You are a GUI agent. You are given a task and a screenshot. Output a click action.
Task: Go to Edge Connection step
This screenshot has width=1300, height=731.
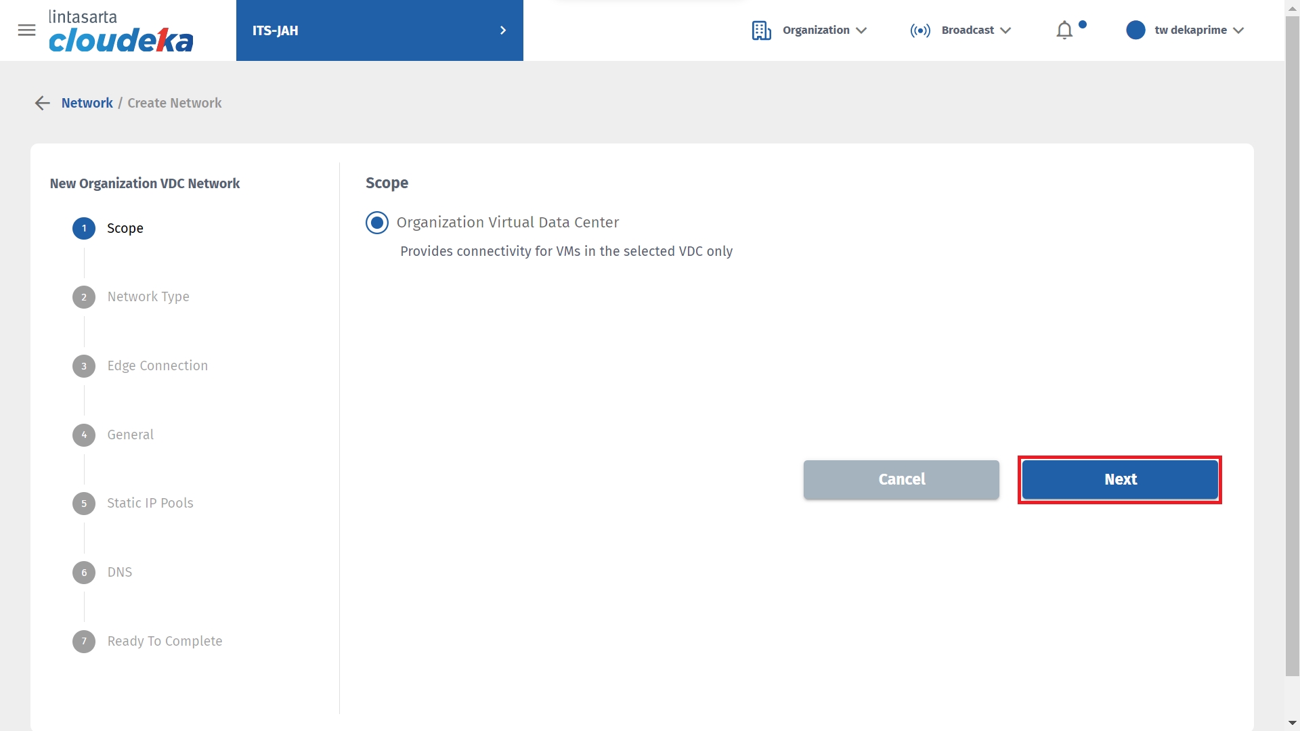pyautogui.click(x=157, y=366)
